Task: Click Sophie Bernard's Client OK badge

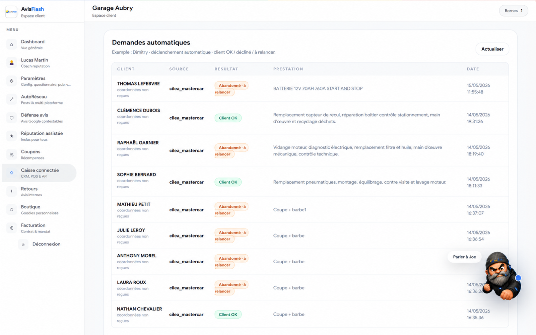Action: (228, 182)
